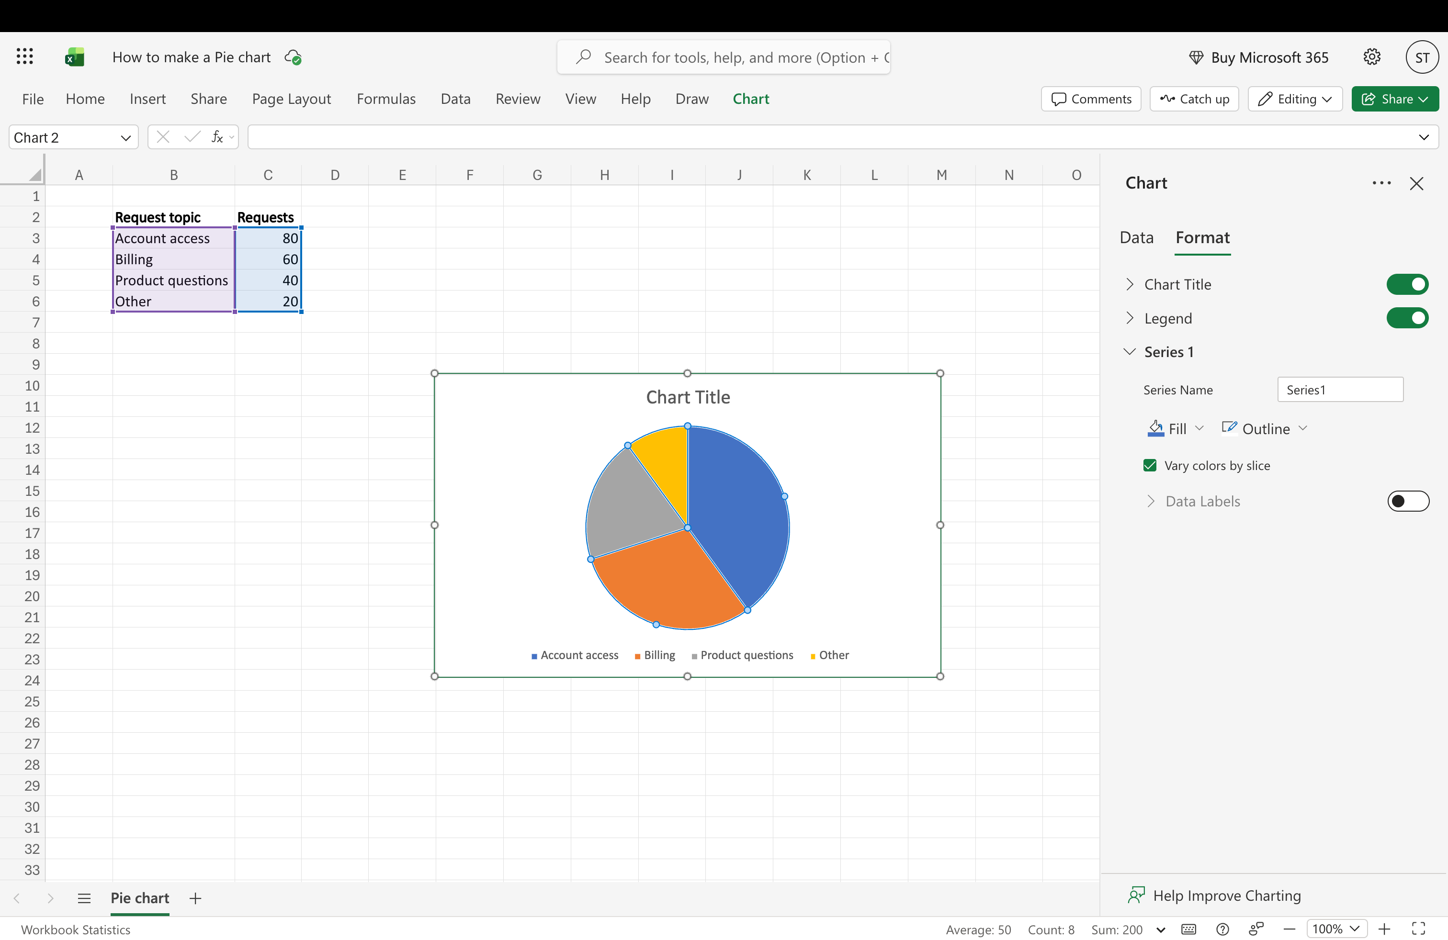Screen dimensions: 1448x940
Task: Click the Excel logo icon
Action: pyautogui.click(x=74, y=57)
